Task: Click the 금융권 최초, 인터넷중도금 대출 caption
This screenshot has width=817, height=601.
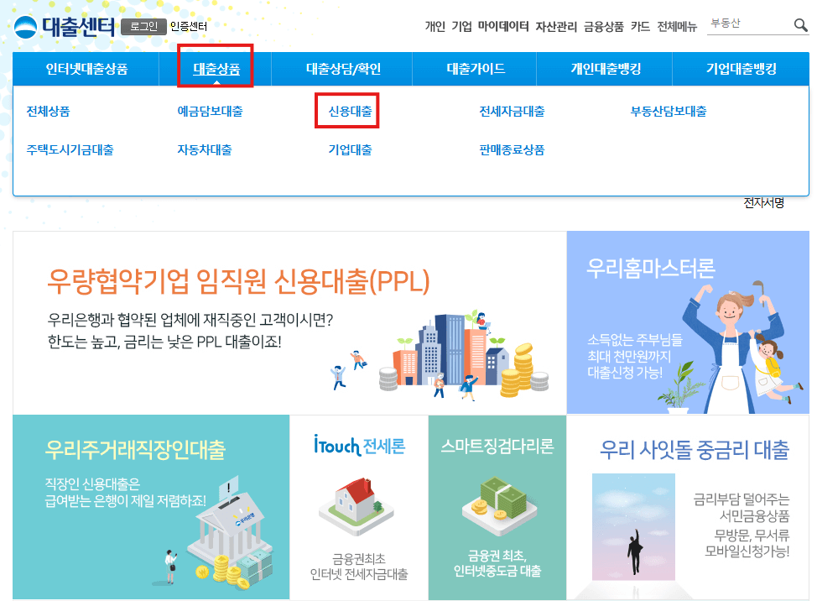Action: click(x=497, y=563)
